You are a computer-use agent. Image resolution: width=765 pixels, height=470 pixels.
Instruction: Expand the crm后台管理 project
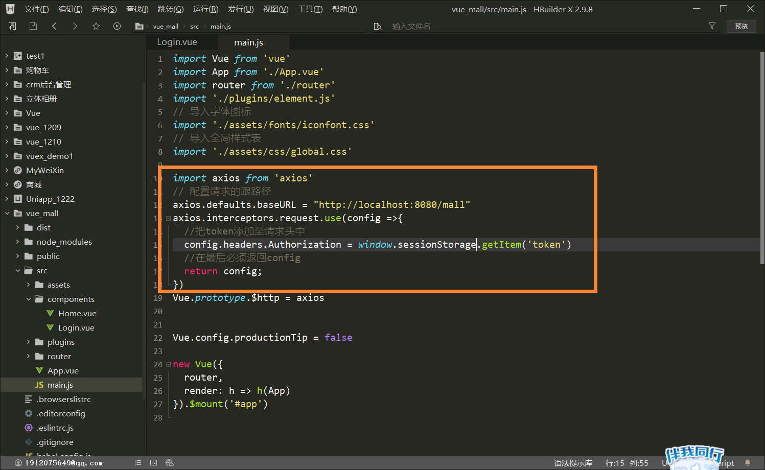[x=7, y=84]
